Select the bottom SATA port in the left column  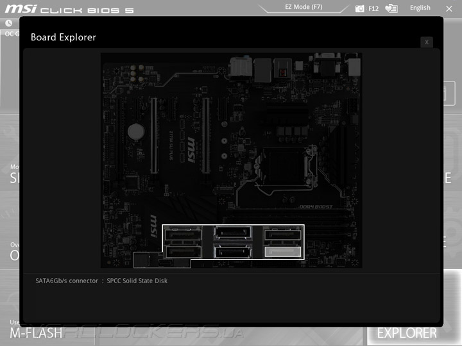(184, 252)
